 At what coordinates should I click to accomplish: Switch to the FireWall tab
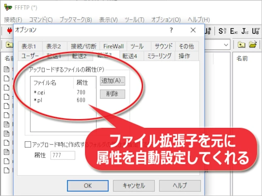tap(113, 46)
